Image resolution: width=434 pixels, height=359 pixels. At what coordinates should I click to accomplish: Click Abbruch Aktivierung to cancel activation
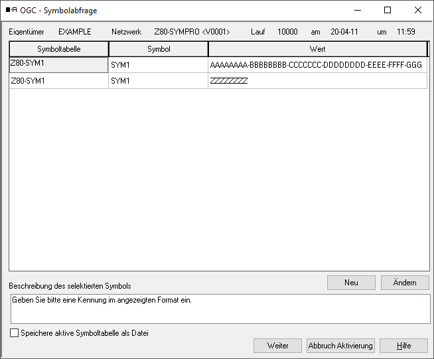340,346
